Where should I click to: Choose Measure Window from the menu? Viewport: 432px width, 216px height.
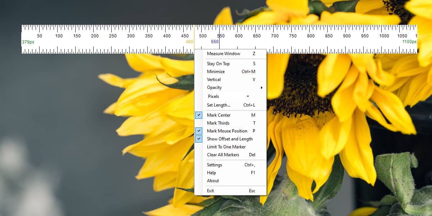(230, 54)
